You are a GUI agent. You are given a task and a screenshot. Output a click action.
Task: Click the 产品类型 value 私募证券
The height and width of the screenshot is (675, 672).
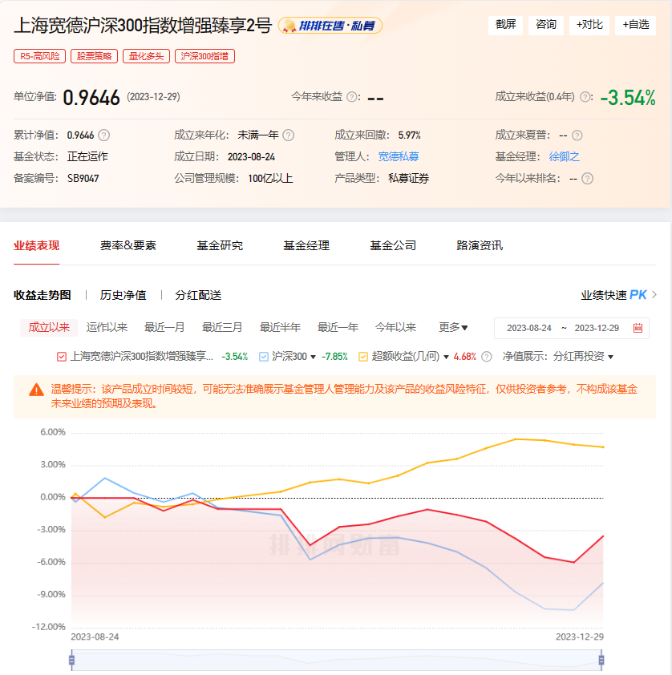pos(408,178)
